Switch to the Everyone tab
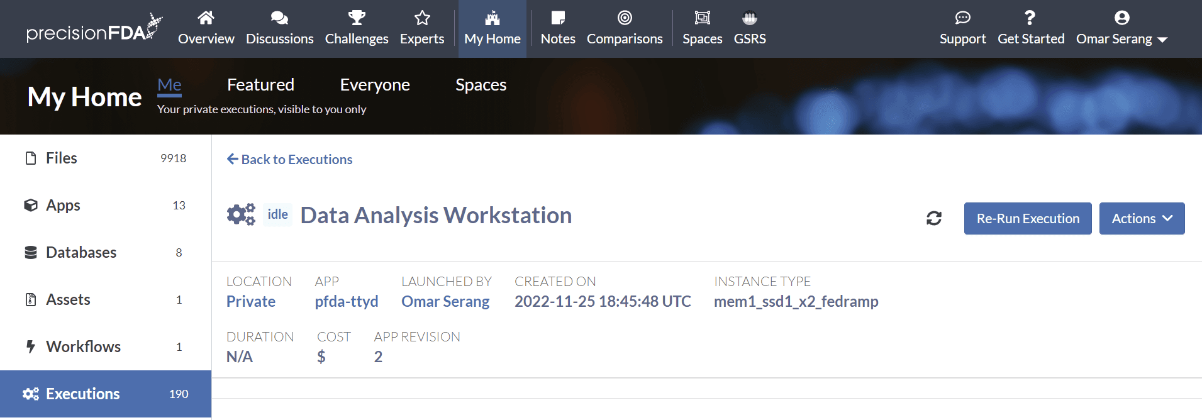 [375, 85]
